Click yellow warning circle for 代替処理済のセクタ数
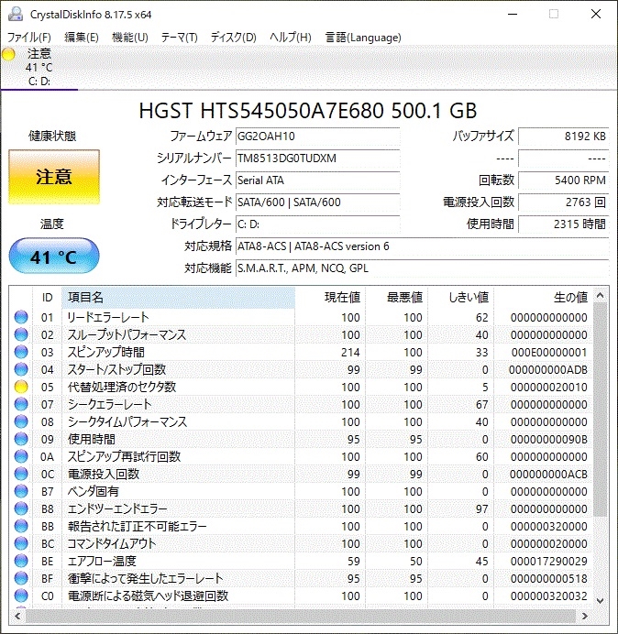The width and height of the screenshot is (618, 634). [21, 387]
